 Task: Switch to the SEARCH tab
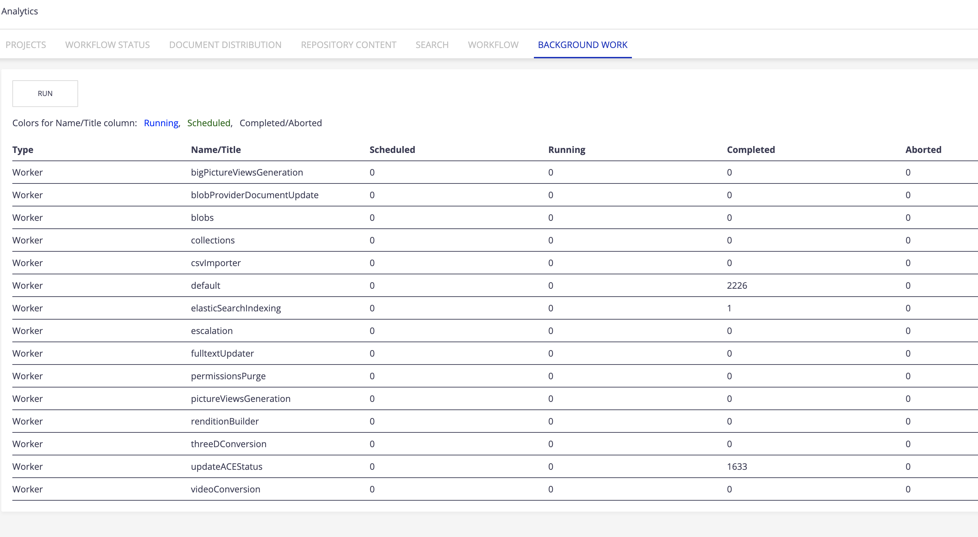click(432, 45)
